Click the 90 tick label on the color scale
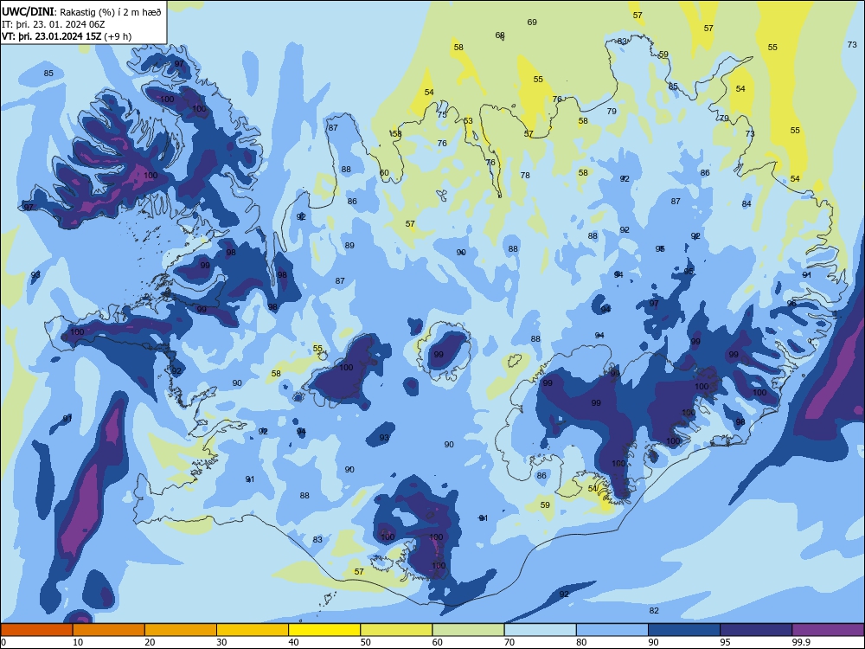 653,642
